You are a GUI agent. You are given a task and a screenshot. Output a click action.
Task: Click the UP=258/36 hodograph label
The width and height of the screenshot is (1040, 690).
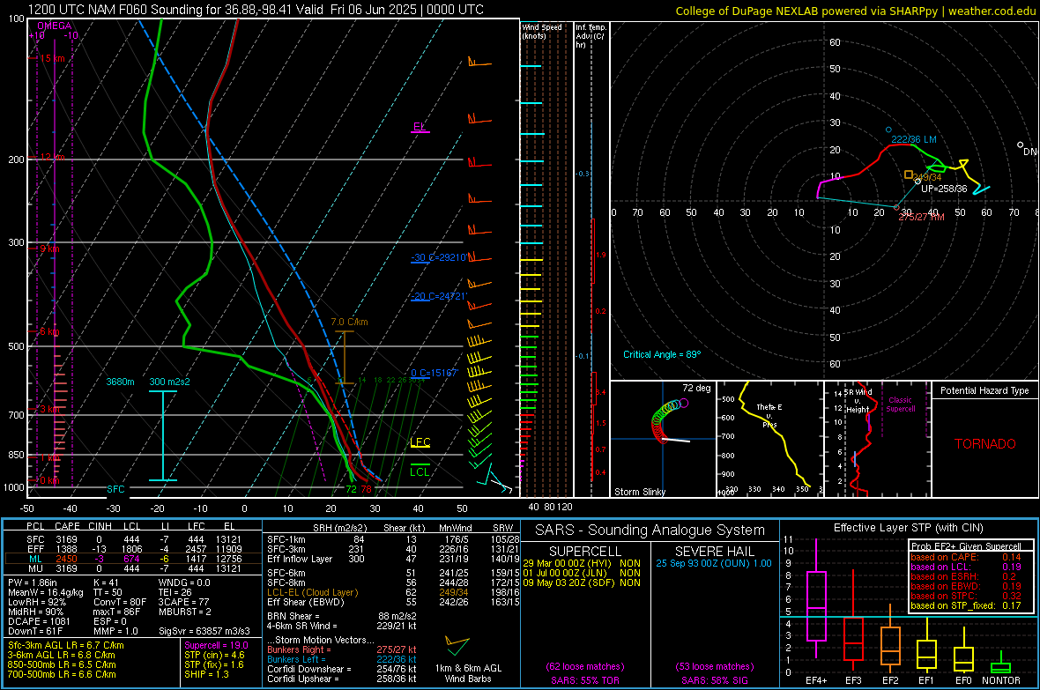tap(944, 189)
